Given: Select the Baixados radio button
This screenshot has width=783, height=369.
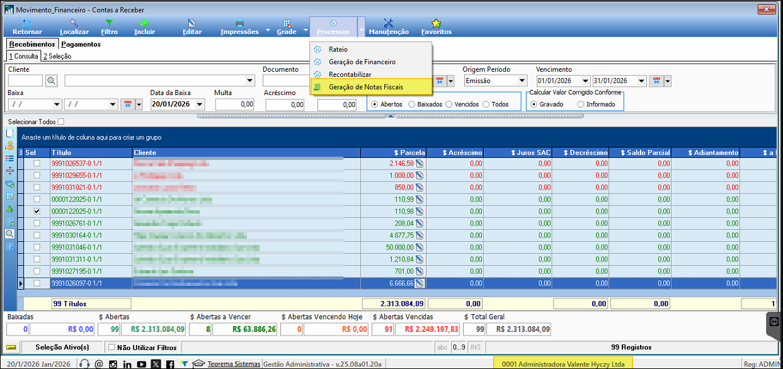Looking at the screenshot, I should click(413, 105).
